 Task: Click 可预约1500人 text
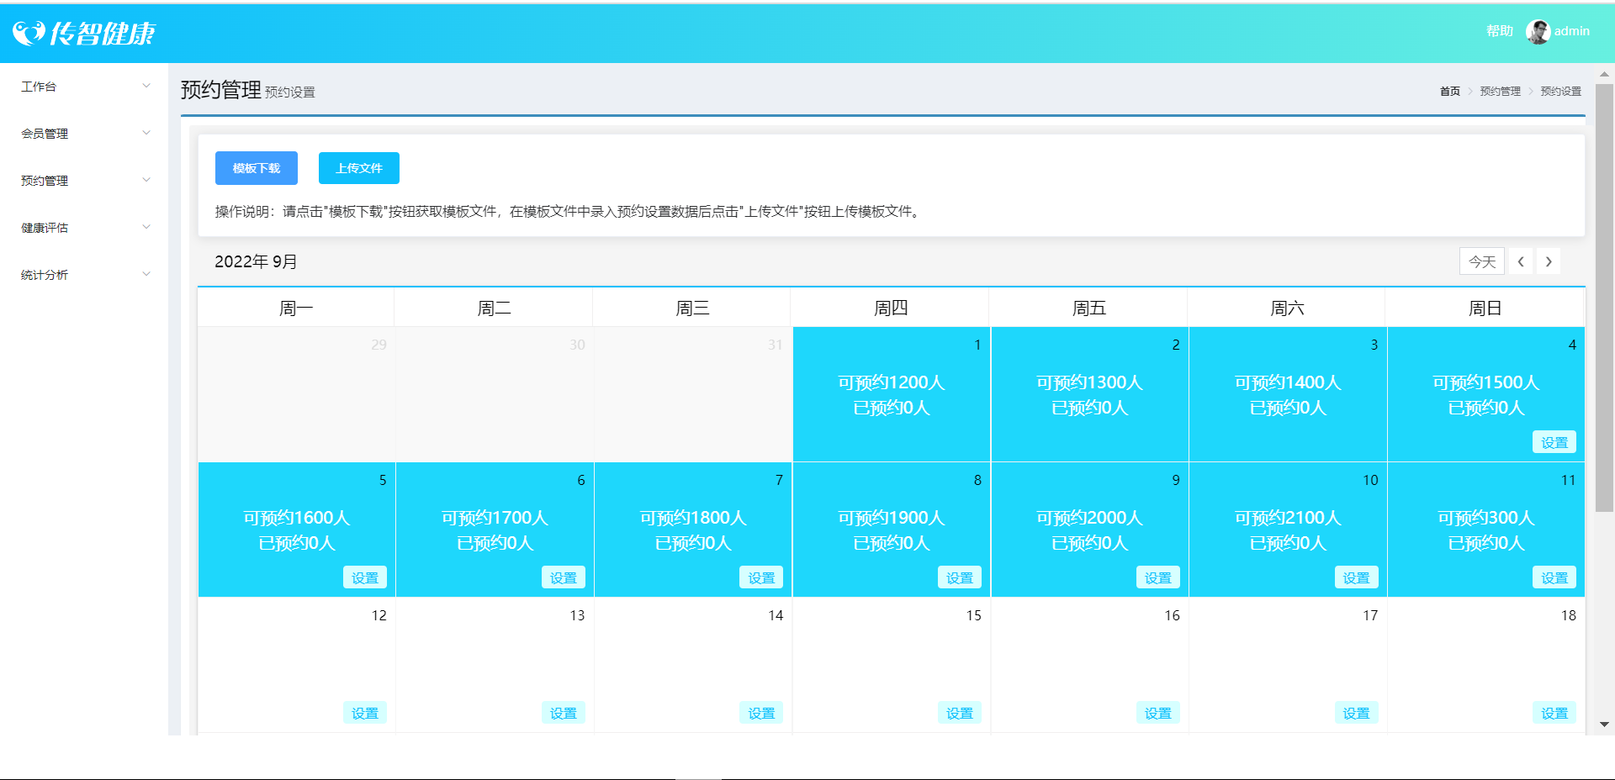[x=1486, y=382]
